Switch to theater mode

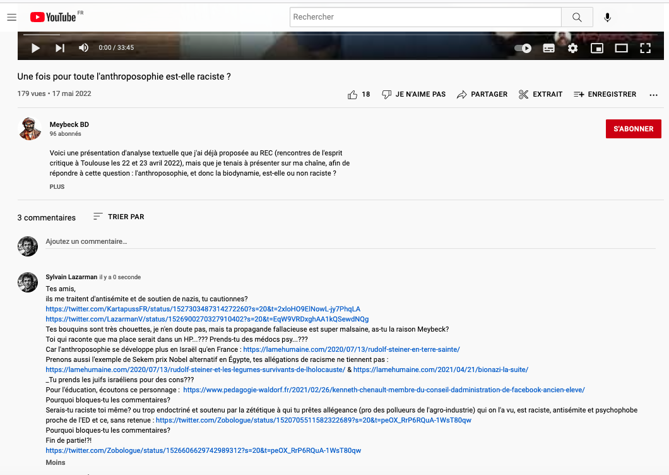pos(621,48)
